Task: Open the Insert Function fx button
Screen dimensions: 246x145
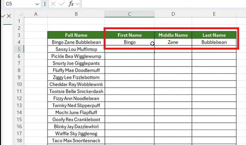Action: (x=71, y=4)
